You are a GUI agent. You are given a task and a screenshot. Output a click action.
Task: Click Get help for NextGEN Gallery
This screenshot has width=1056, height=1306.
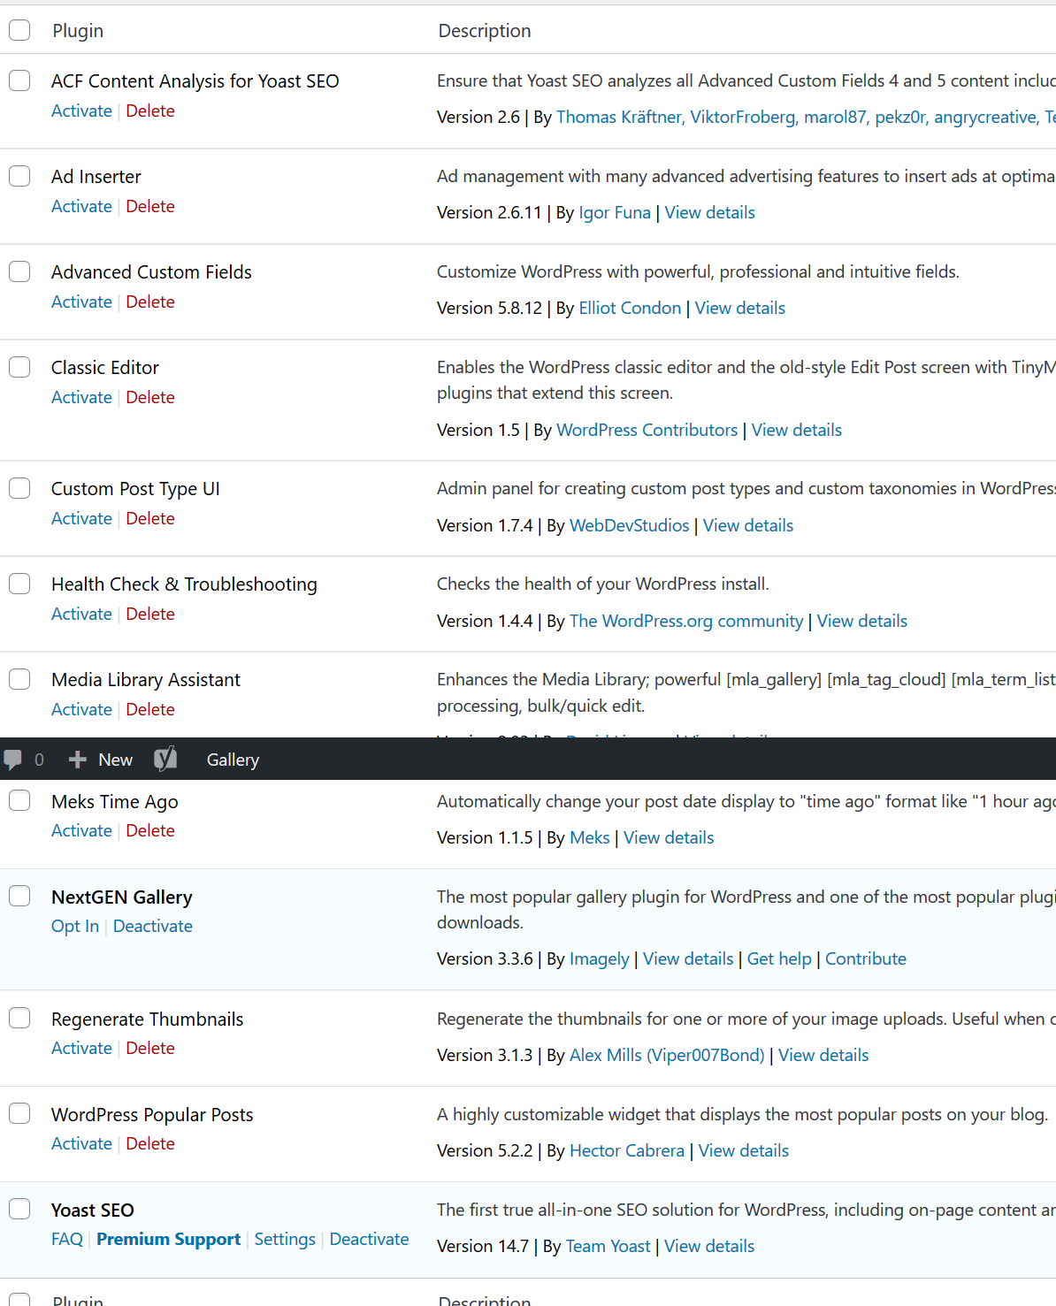pos(779,958)
